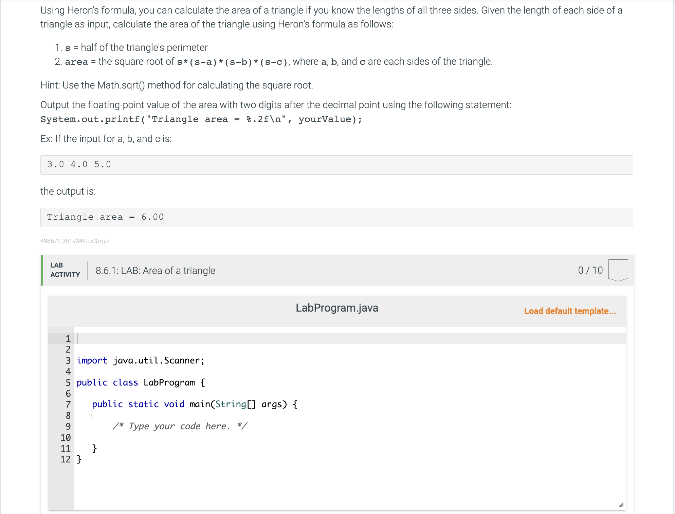Image resolution: width=675 pixels, height=514 pixels.
Task: Click the sample output 'Triangle area = 6.00'
Action: pos(336,217)
